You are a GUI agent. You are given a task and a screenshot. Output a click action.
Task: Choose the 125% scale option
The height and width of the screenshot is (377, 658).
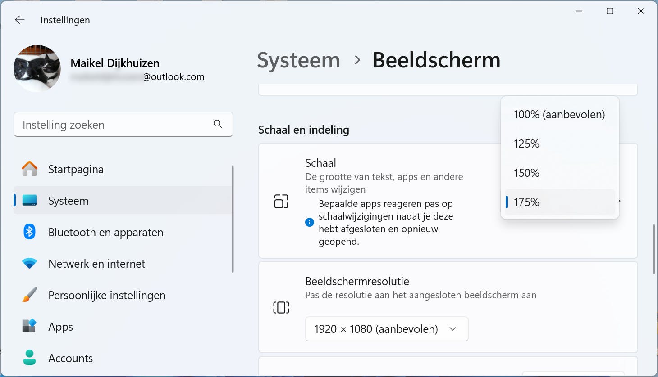[x=527, y=144]
